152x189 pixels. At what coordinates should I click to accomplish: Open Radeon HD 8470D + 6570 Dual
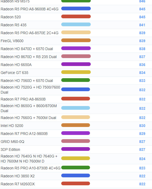point(27,49)
